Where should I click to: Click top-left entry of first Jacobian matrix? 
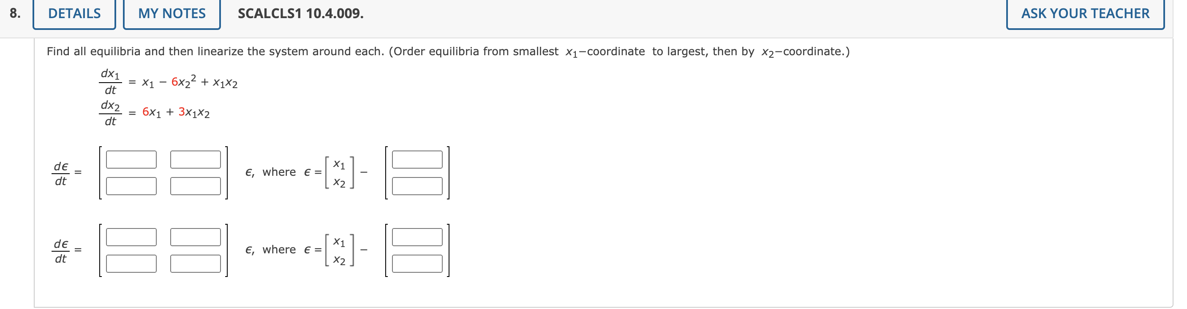[x=131, y=159]
